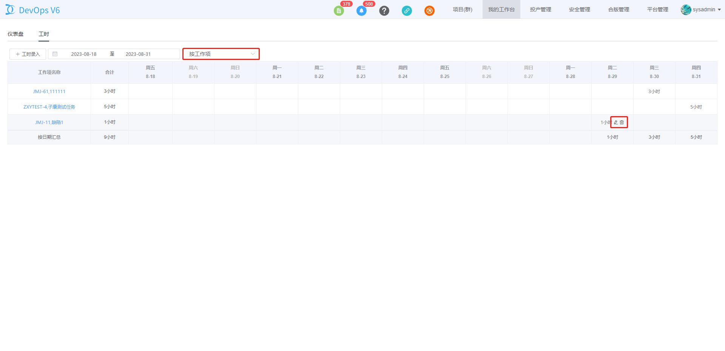The image size is (725, 351).
Task: Click the 工时录入 button
Action: click(x=28, y=54)
